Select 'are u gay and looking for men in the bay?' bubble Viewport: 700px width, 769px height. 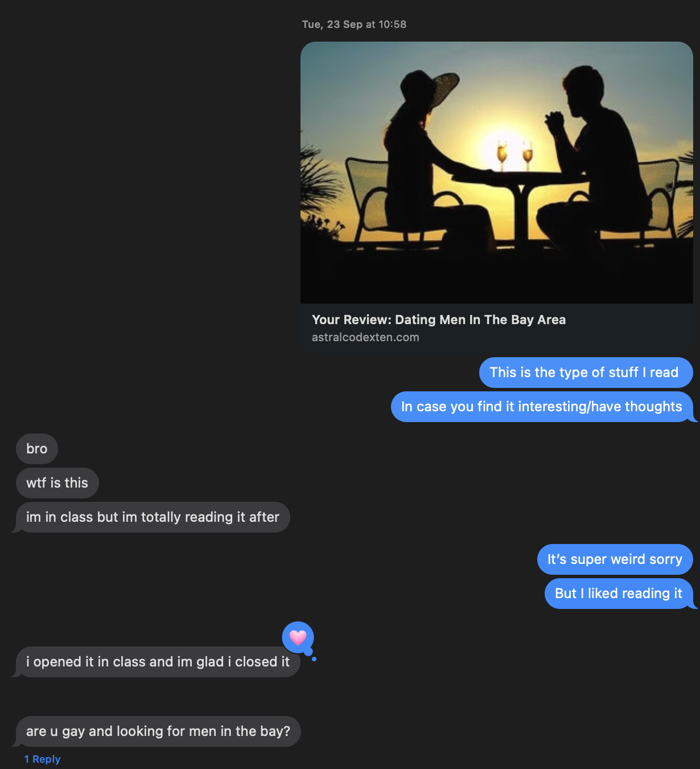[158, 731]
